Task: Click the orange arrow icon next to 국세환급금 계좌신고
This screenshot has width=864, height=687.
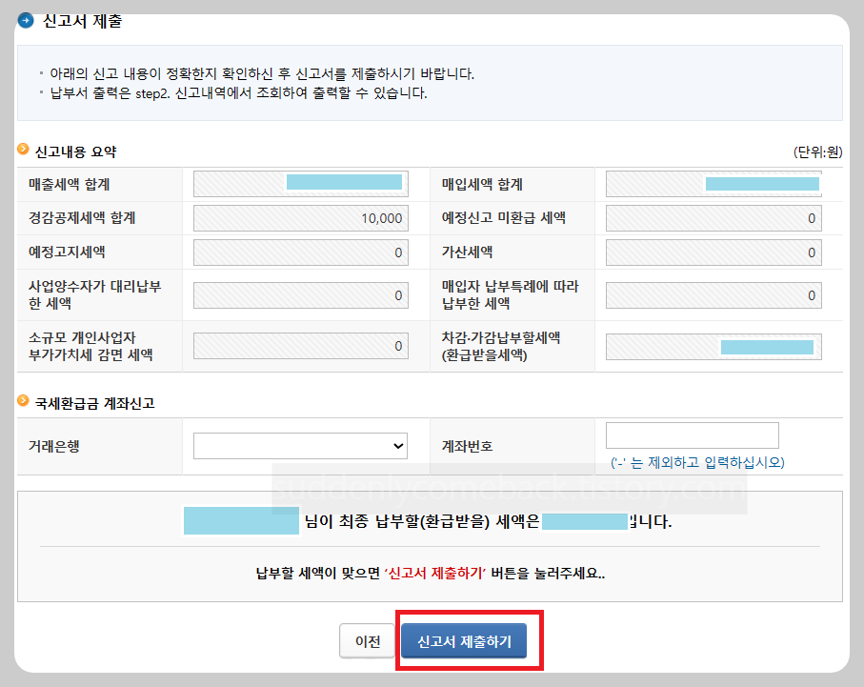Action: (x=23, y=403)
